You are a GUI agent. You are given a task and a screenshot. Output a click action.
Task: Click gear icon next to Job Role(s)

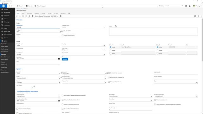(x=34, y=86)
